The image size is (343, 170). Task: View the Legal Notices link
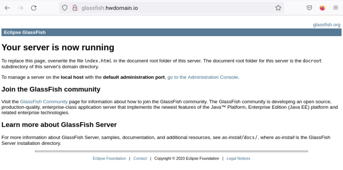(x=238, y=159)
